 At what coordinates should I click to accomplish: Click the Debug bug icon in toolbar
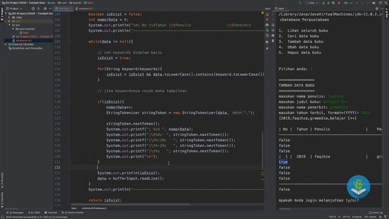328,2
